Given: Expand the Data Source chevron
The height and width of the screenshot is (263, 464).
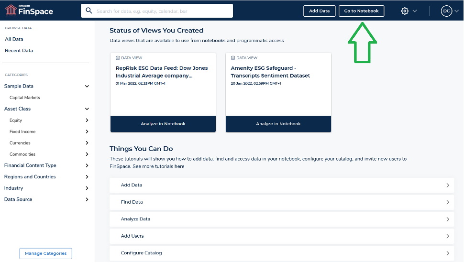Looking at the screenshot, I should [x=87, y=200].
